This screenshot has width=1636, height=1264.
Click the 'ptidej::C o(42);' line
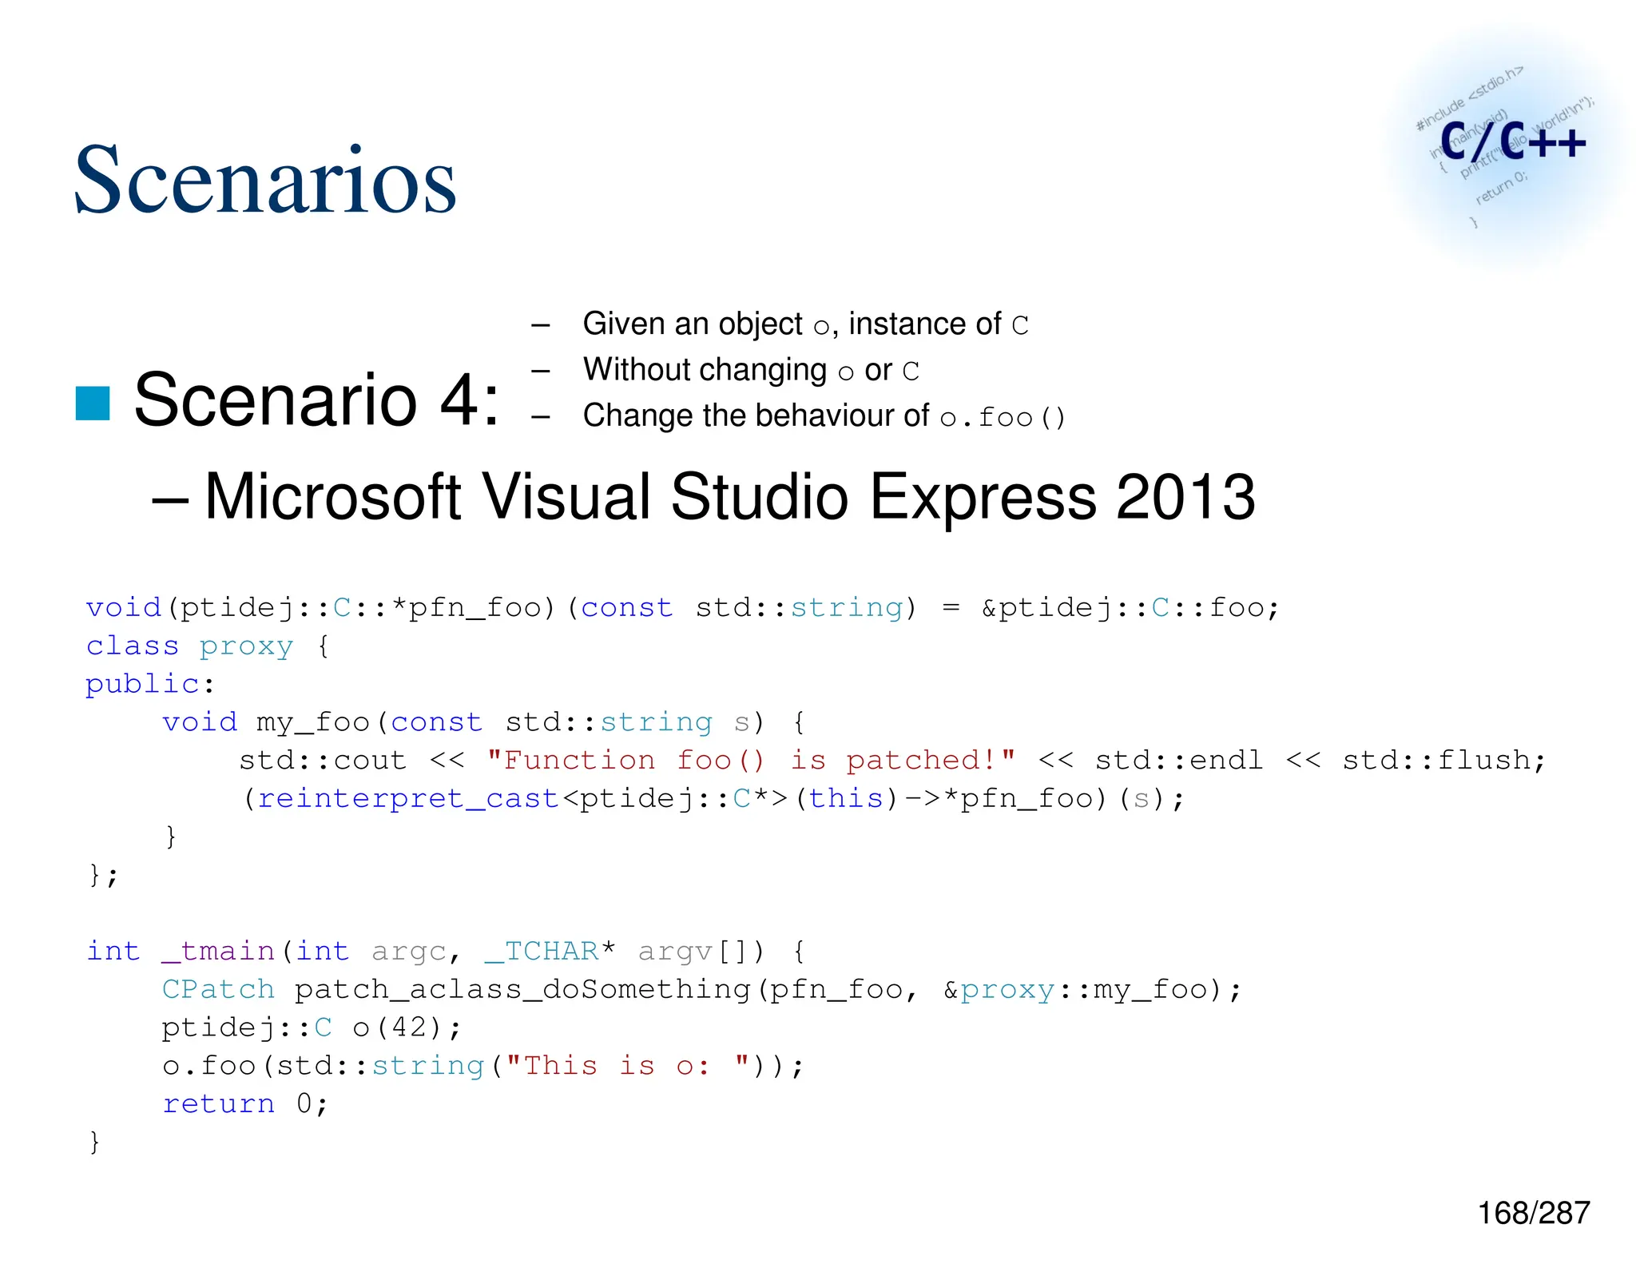[x=312, y=1027]
